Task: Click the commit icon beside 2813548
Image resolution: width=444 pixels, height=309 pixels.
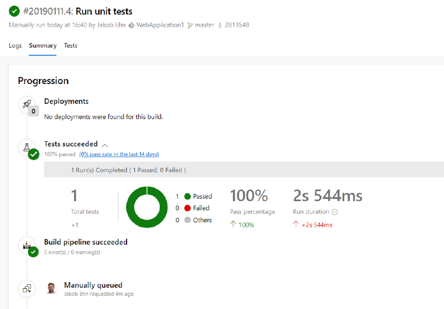Action: (x=220, y=25)
